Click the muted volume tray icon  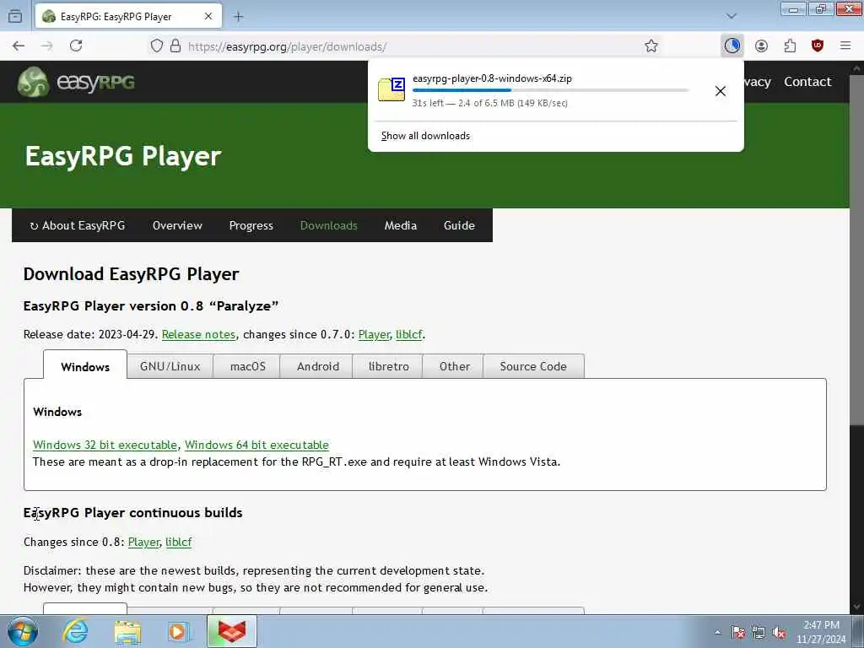click(779, 633)
